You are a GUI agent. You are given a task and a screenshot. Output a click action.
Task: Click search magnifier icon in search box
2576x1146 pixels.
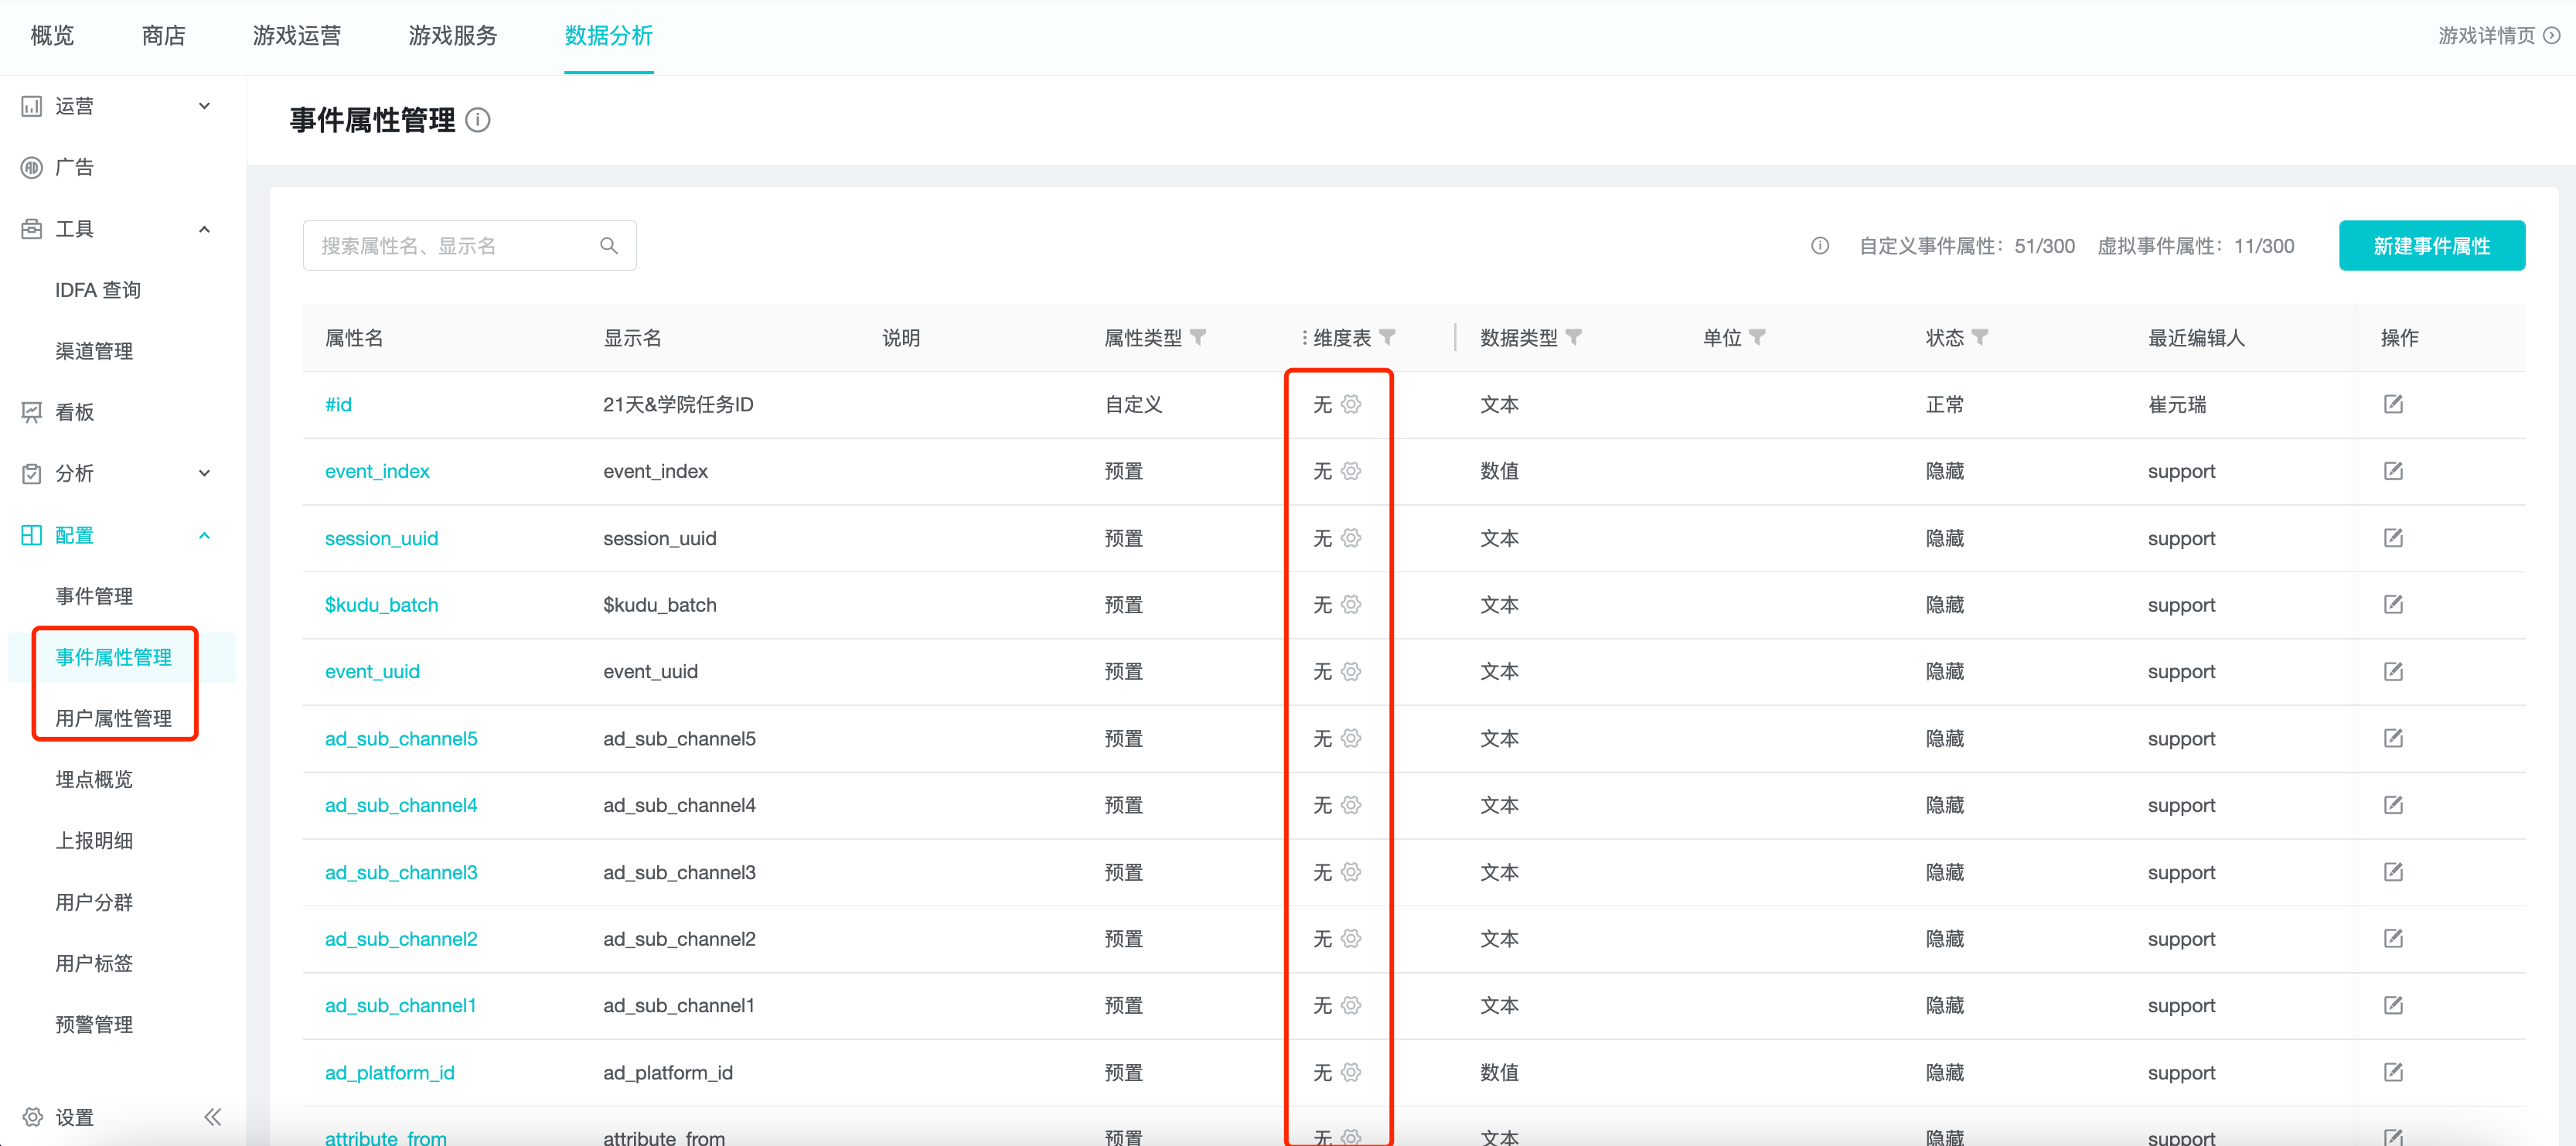[x=608, y=246]
